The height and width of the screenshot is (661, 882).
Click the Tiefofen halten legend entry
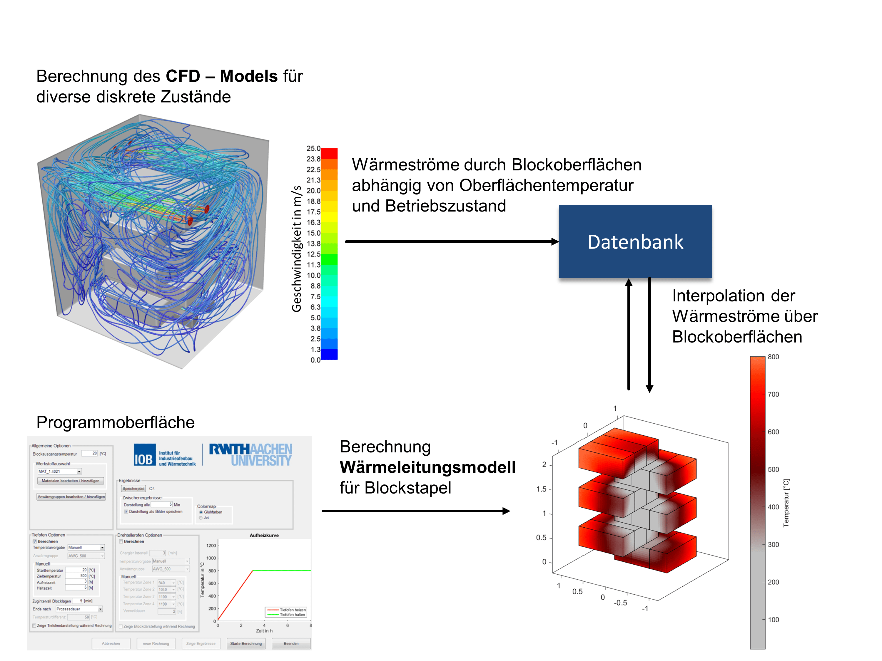click(x=287, y=614)
